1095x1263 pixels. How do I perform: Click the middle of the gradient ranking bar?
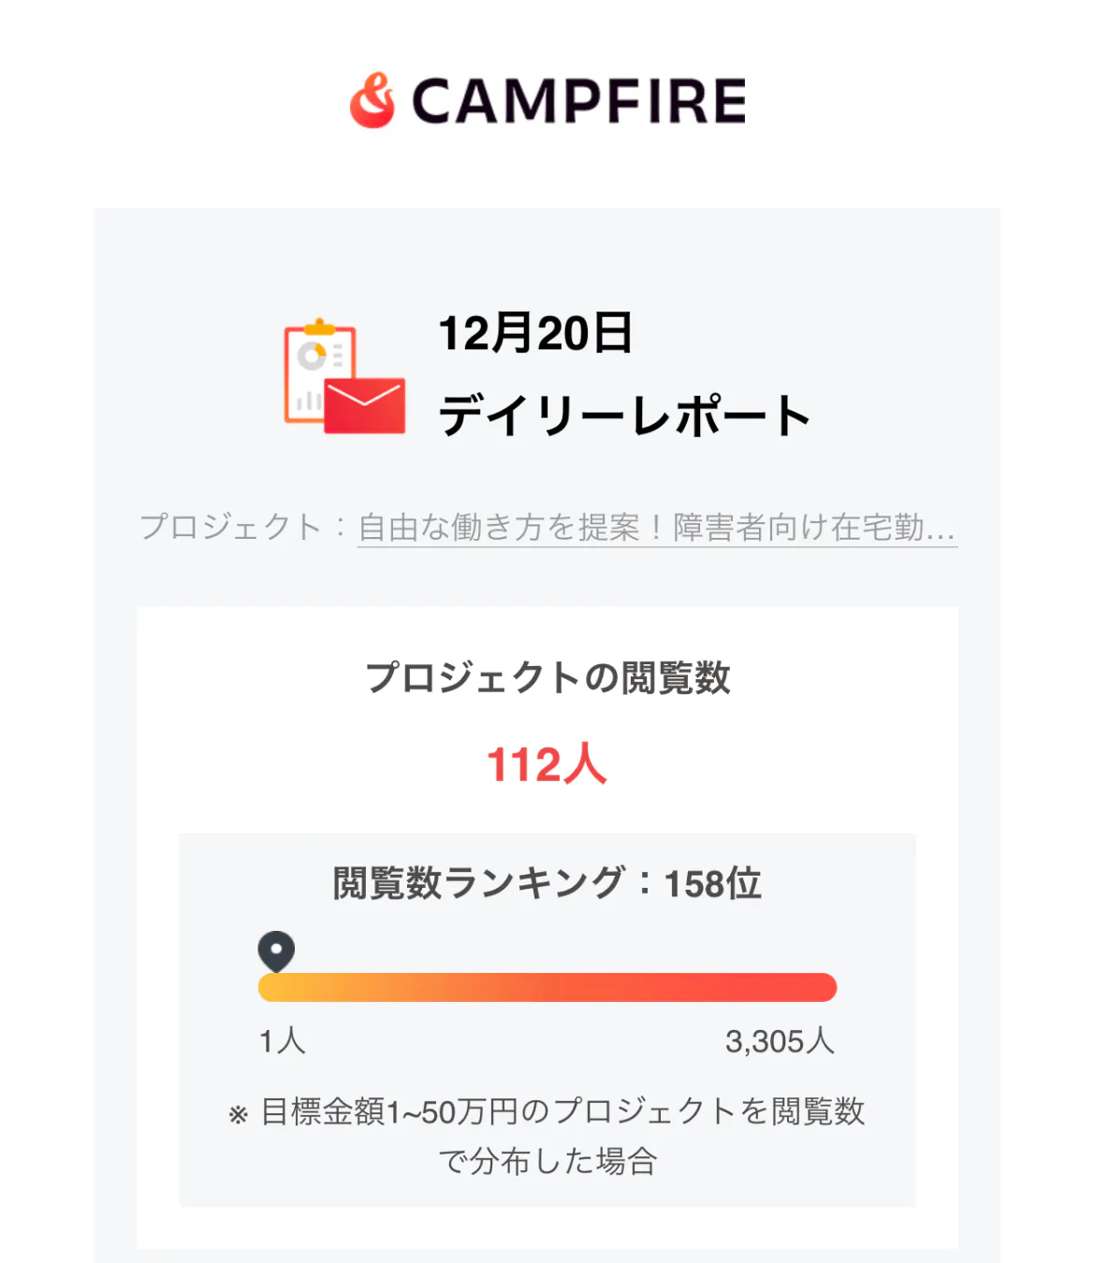pyautogui.click(x=547, y=988)
